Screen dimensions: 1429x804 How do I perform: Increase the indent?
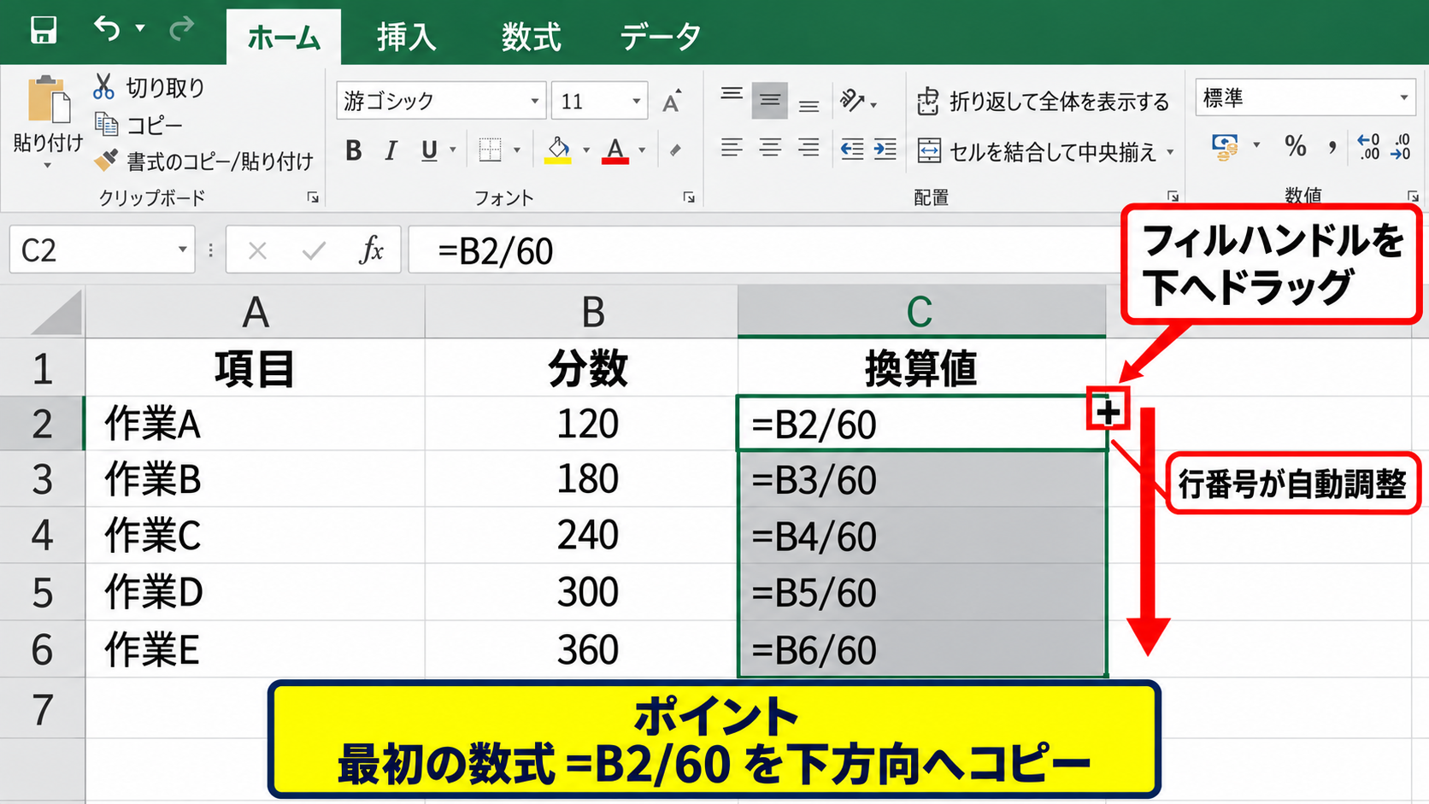(885, 150)
